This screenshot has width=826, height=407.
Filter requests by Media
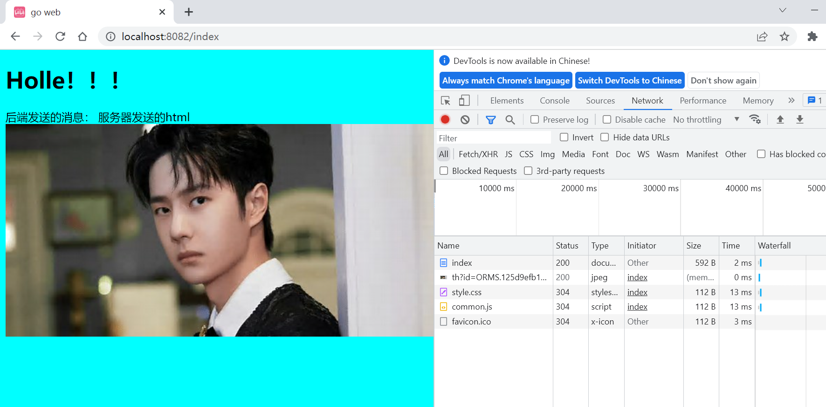pos(573,154)
